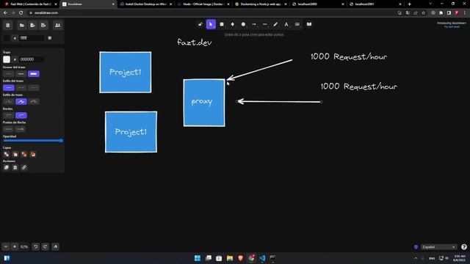Choose artist sloppiness style
The image size is (470, 264).
[21, 102]
